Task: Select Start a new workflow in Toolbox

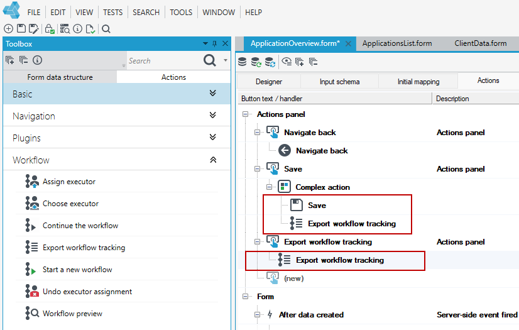Action: coord(77,270)
